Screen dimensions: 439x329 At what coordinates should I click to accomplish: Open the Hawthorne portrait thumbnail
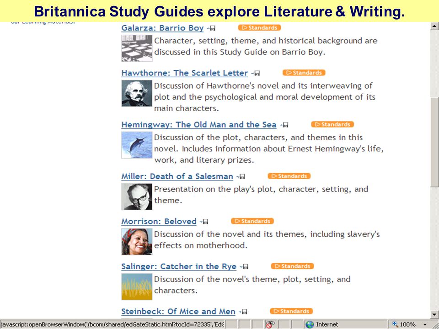click(137, 93)
